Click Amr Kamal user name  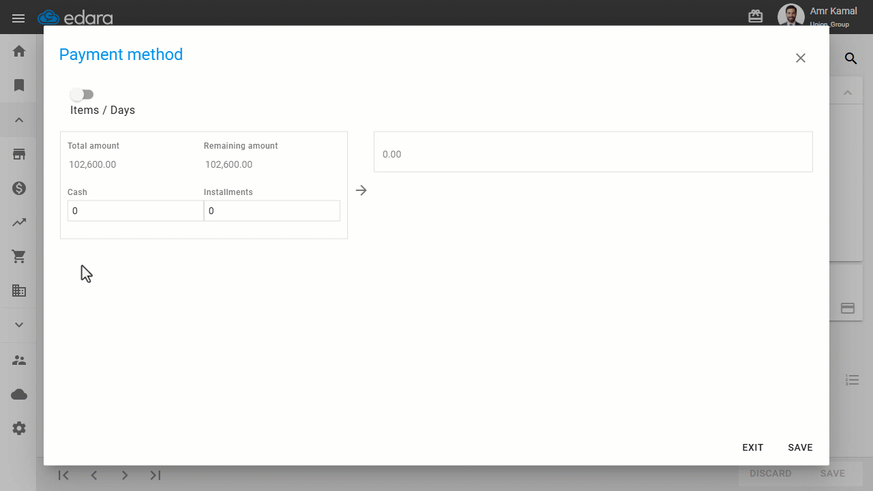833,11
